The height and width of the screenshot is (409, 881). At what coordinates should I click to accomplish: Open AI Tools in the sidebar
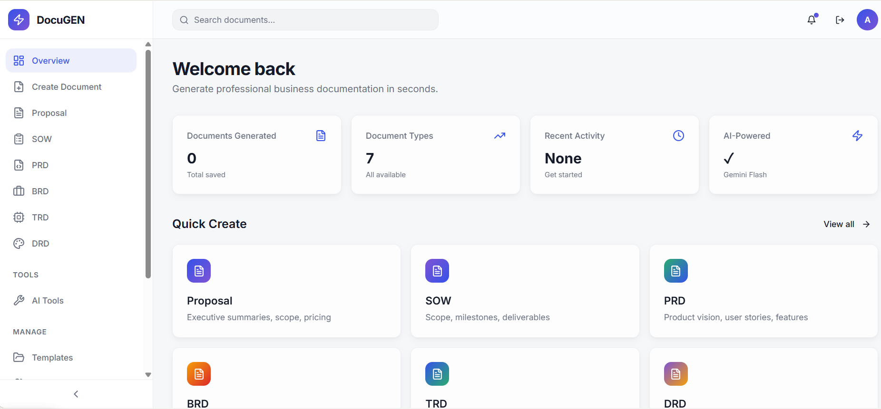[71, 300]
